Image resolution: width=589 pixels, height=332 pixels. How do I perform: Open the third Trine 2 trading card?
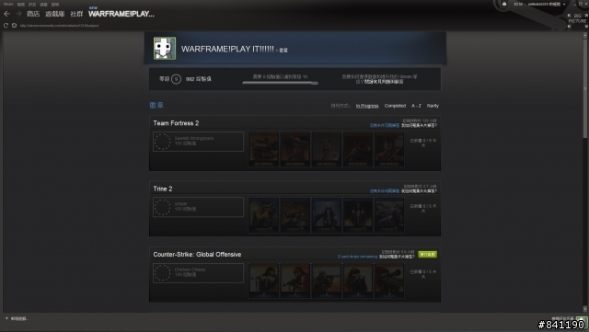pos(327,215)
